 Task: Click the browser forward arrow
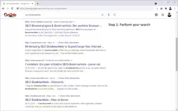(8, 9)
